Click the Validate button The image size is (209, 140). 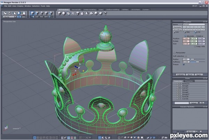pyautogui.click(x=180, y=75)
